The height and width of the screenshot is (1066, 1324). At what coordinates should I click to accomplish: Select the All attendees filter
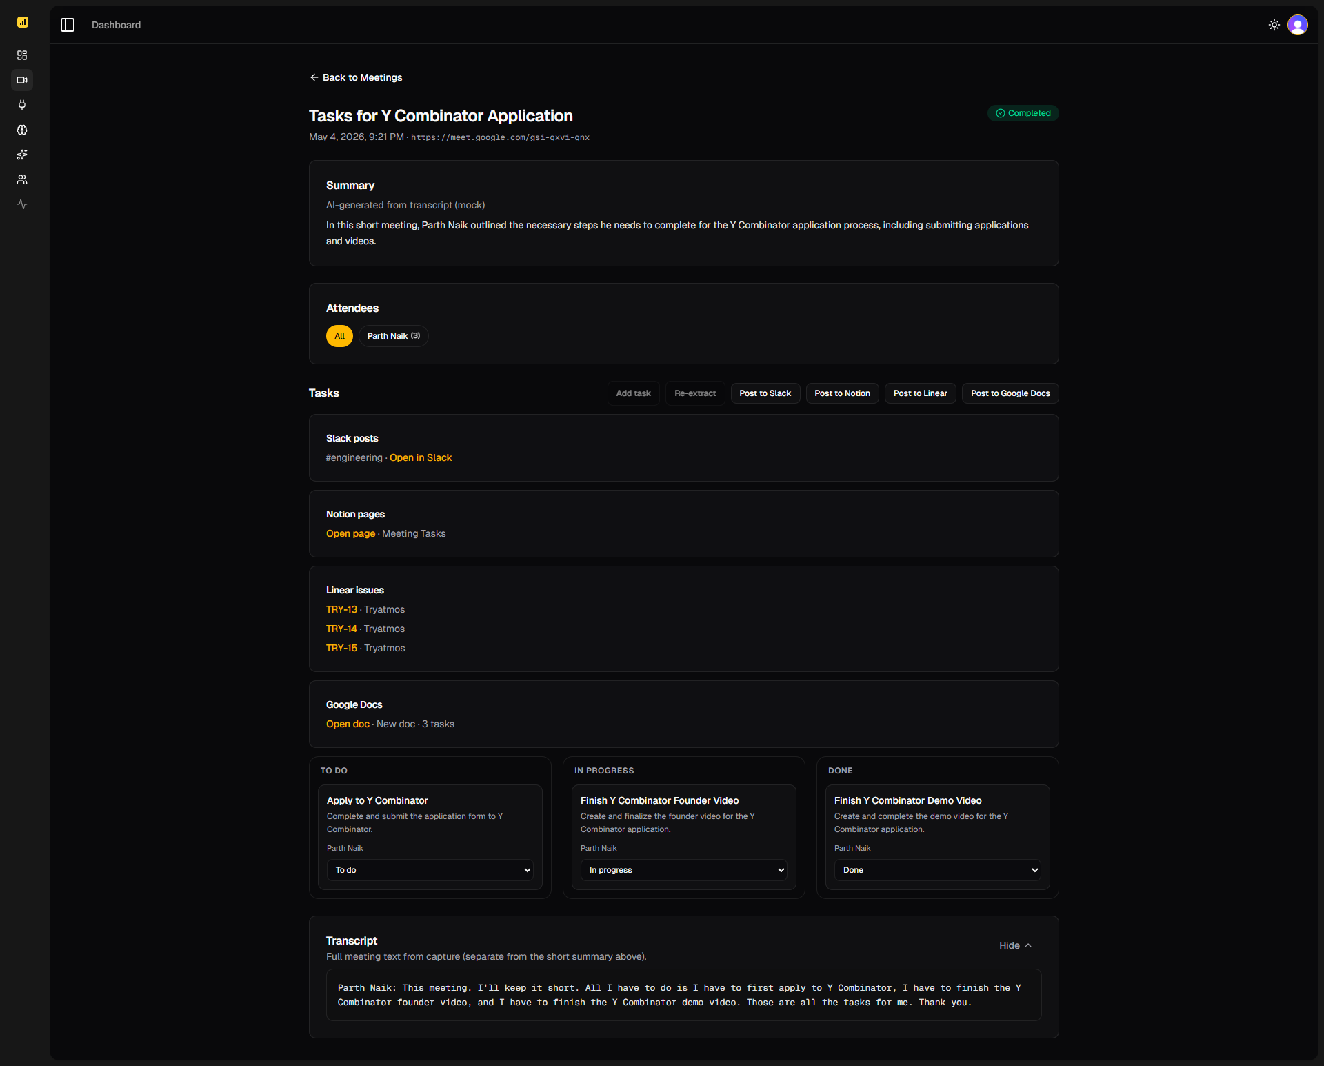pos(339,336)
